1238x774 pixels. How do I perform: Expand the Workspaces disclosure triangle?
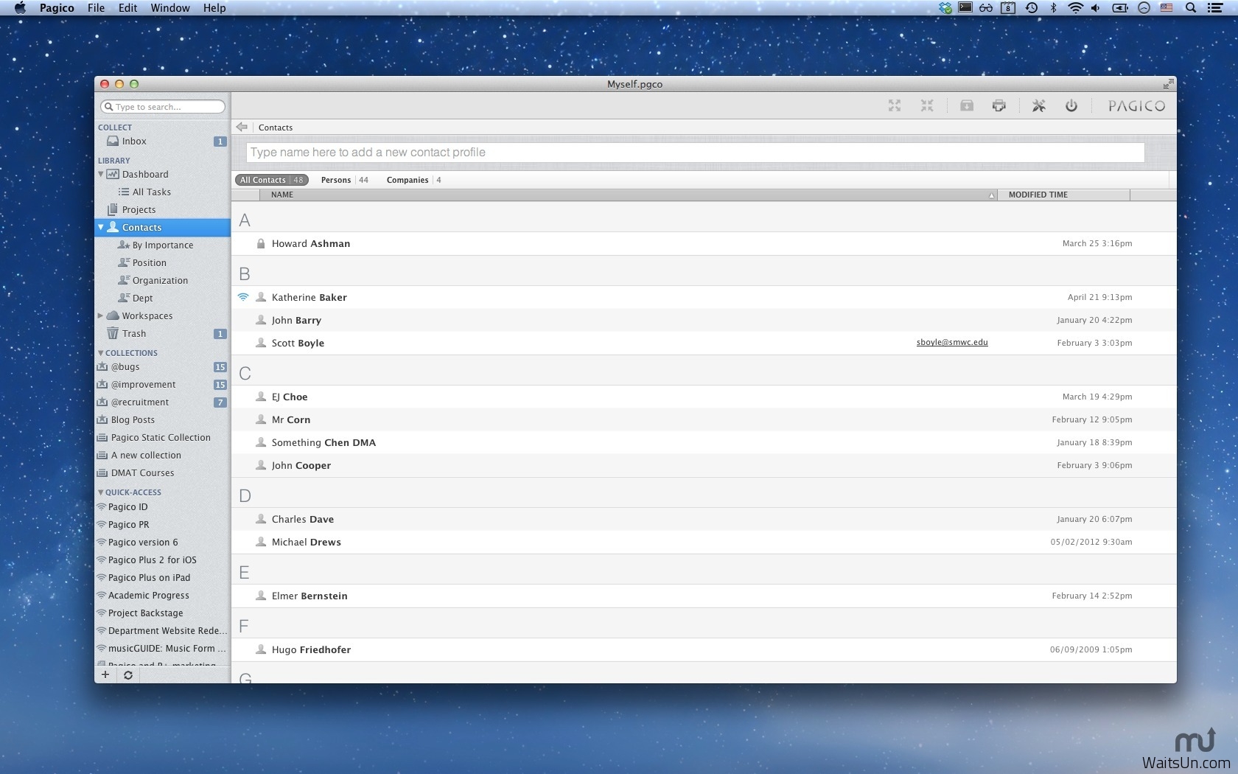pos(101,315)
